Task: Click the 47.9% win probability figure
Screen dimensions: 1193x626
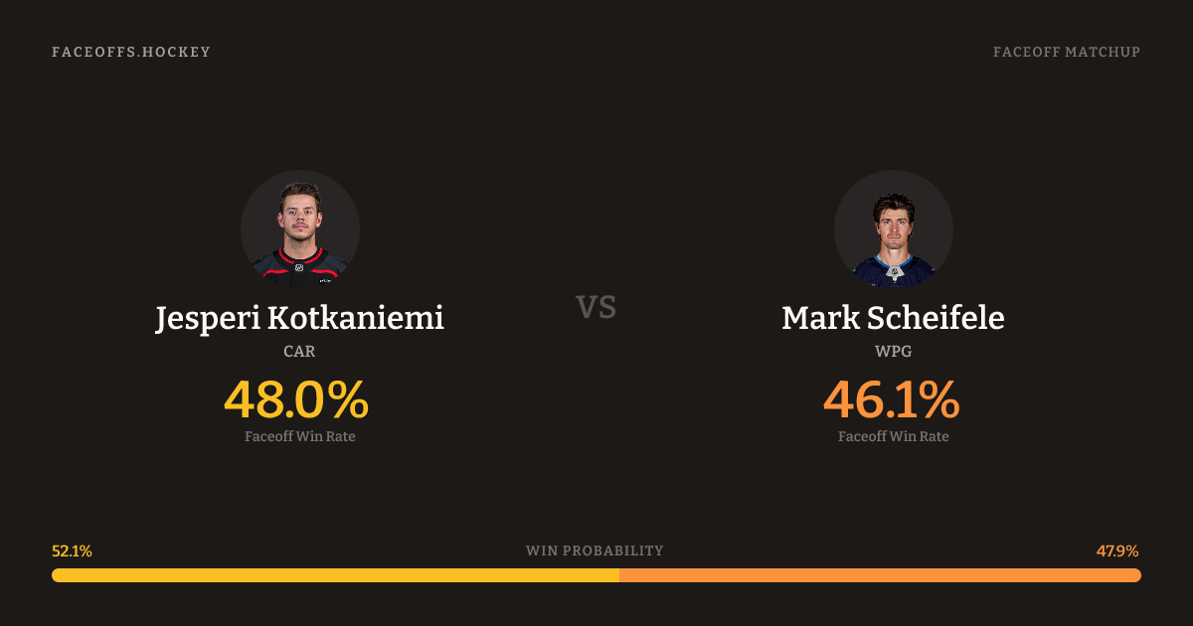Action: (x=1117, y=550)
